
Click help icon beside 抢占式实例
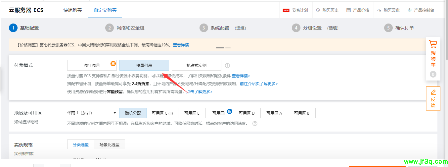coord(227,66)
